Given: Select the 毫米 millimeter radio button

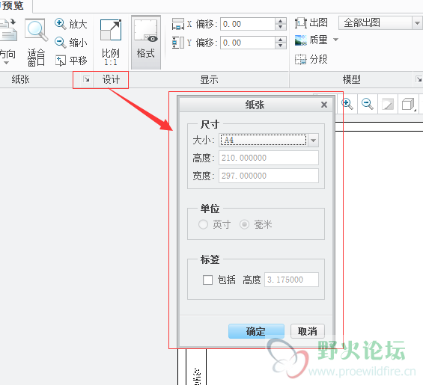Looking at the screenshot, I should click(244, 224).
